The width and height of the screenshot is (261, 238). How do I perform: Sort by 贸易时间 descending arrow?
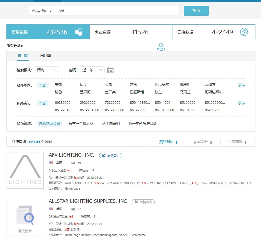click(x=177, y=142)
